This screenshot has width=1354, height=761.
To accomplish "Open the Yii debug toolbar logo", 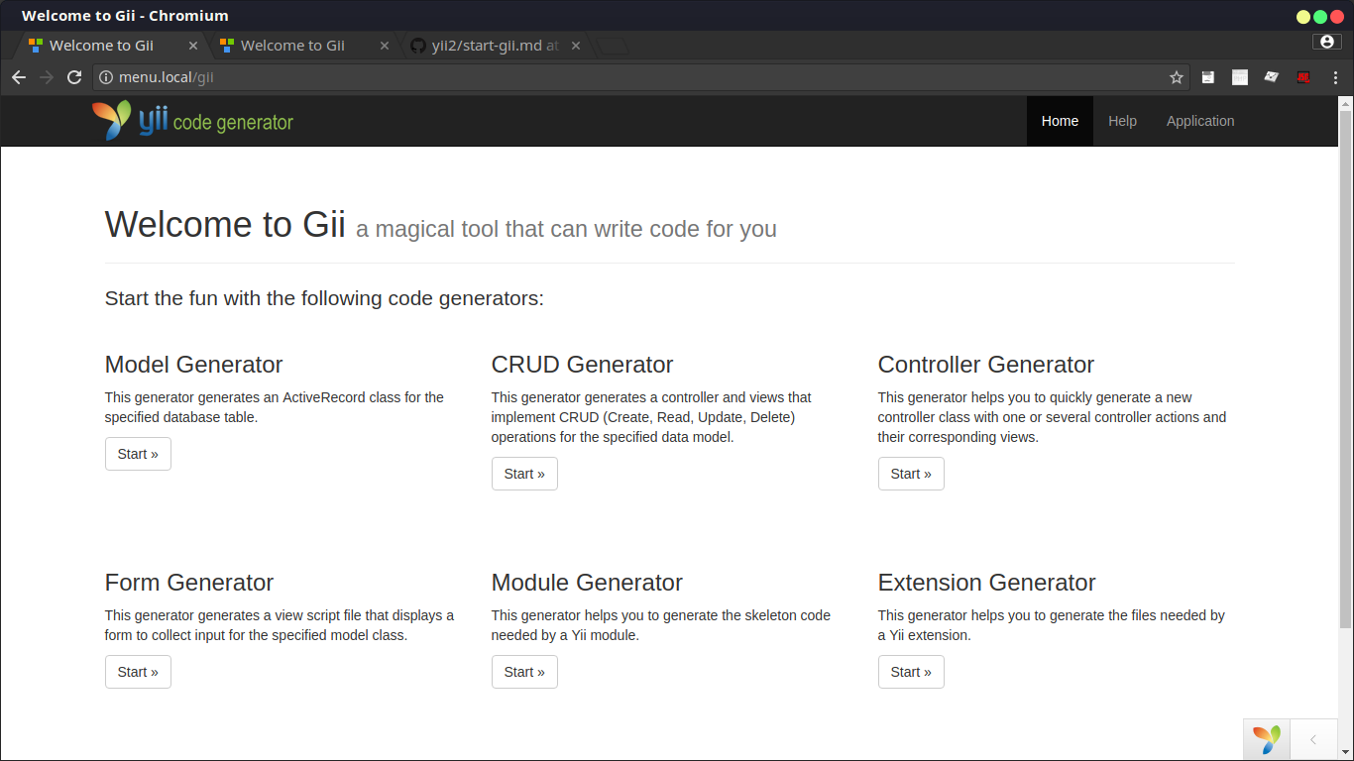I will click(x=1267, y=739).
